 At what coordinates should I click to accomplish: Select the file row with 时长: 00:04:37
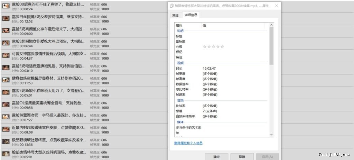84,56
